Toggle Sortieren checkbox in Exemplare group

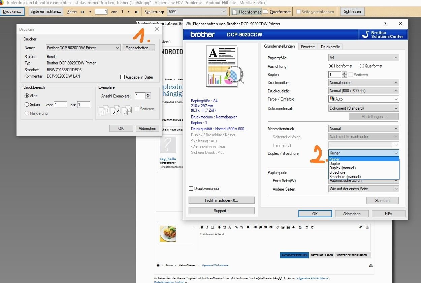tap(137, 109)
